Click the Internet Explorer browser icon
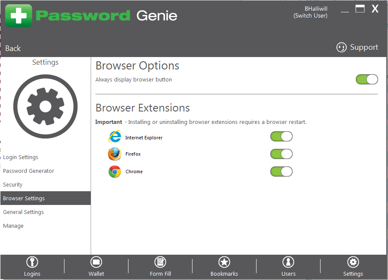 pyautogui.click(x=115, y=136)
